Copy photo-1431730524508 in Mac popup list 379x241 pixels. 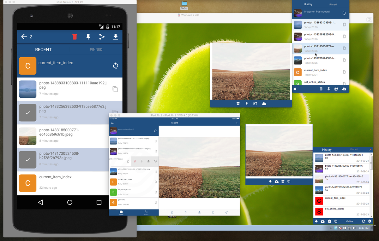[344, 60]
